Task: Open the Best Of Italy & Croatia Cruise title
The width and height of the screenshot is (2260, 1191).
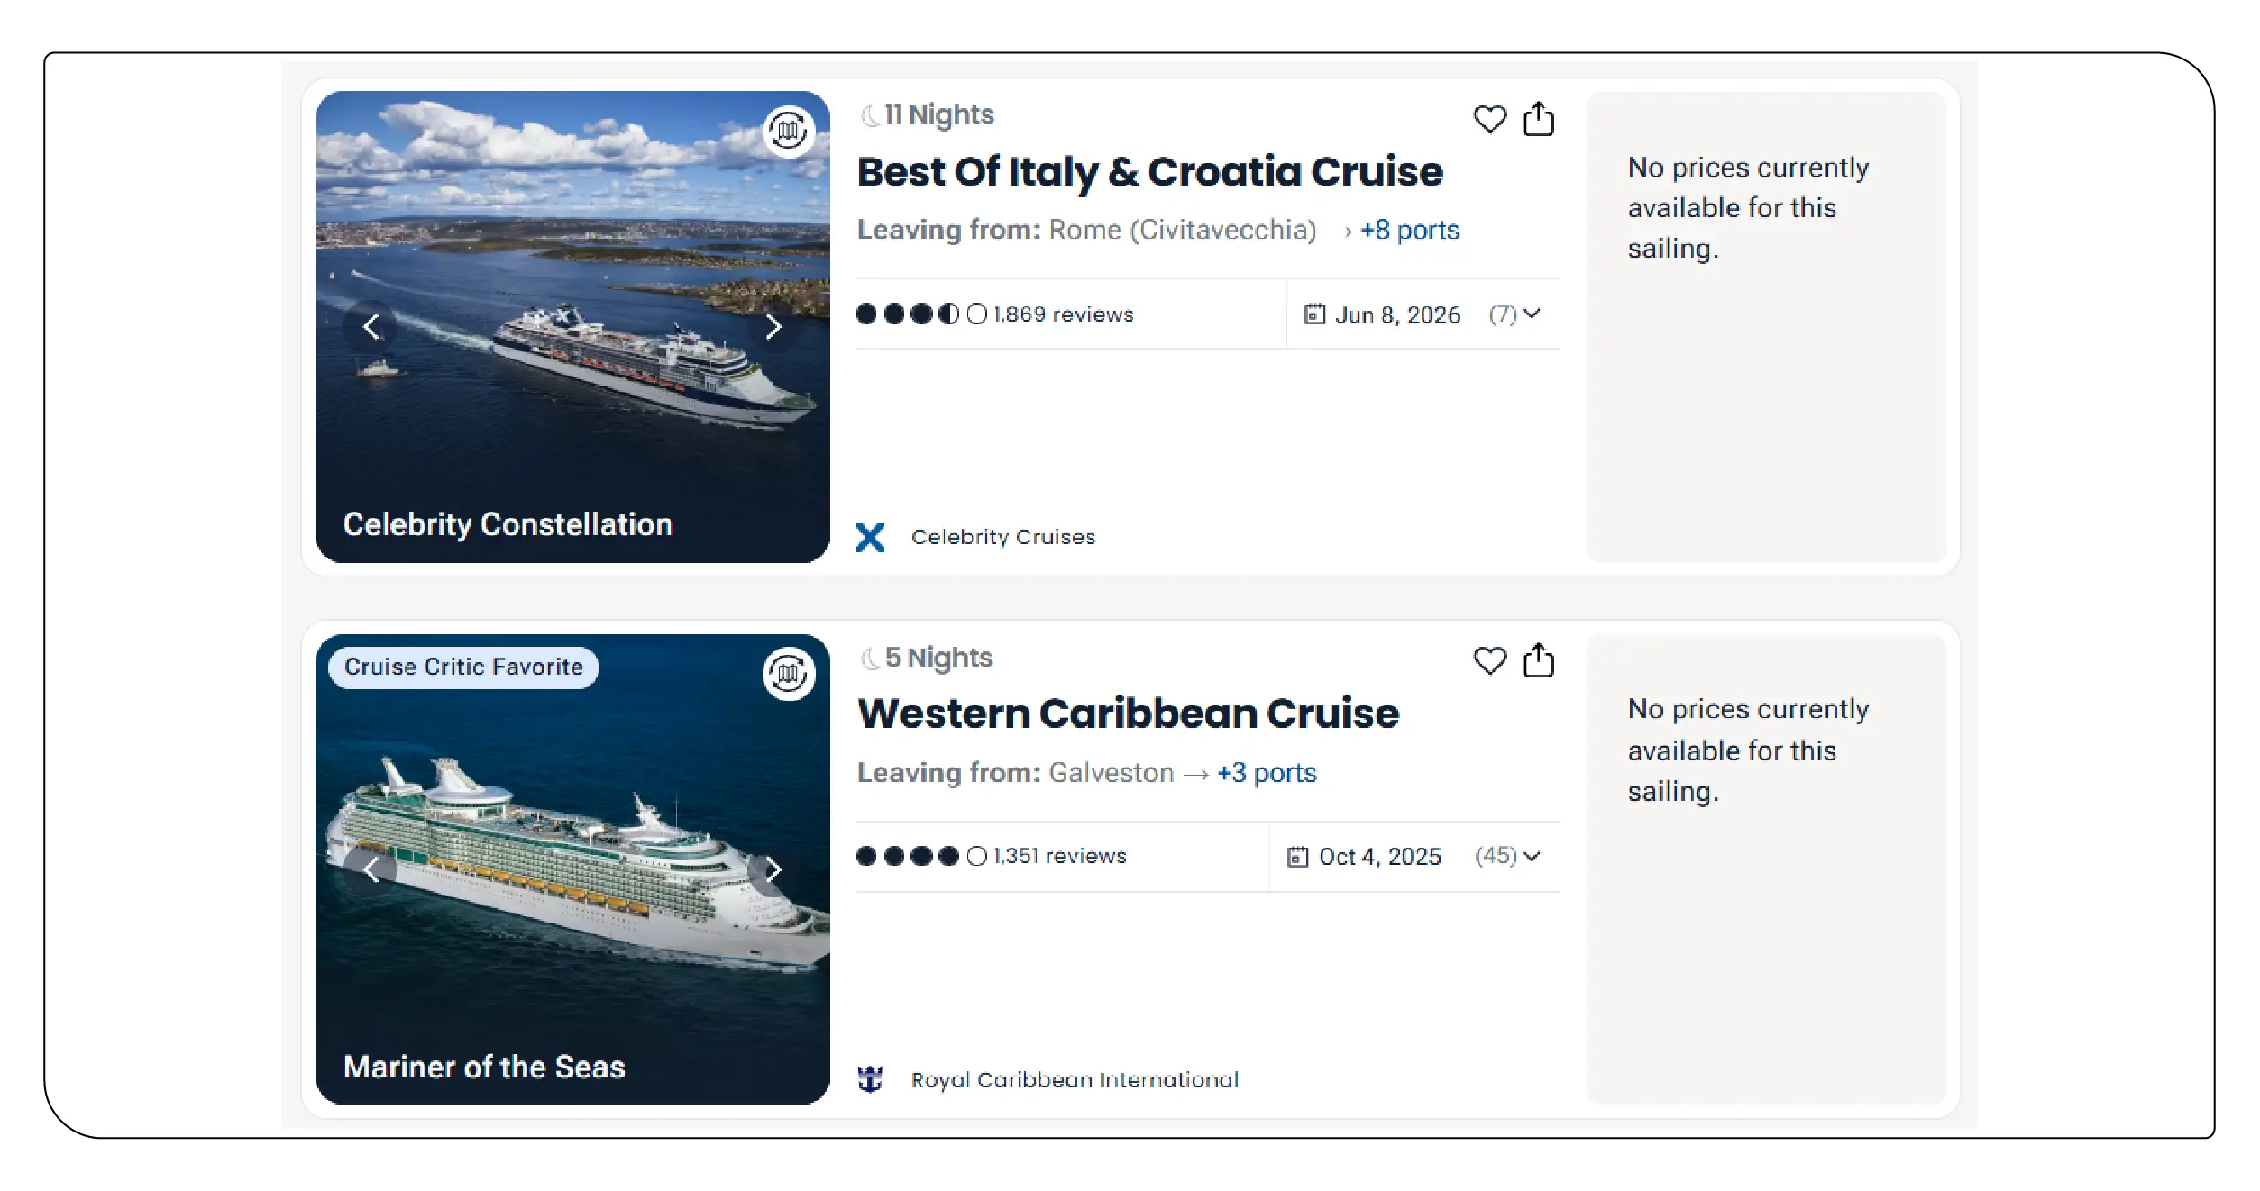Action: [x=1148, y=171]
